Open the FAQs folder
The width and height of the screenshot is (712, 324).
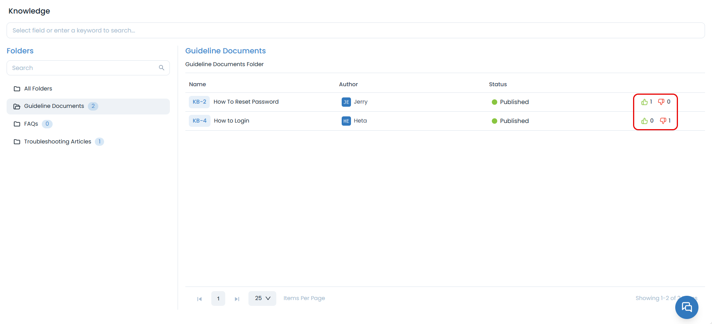31,124
